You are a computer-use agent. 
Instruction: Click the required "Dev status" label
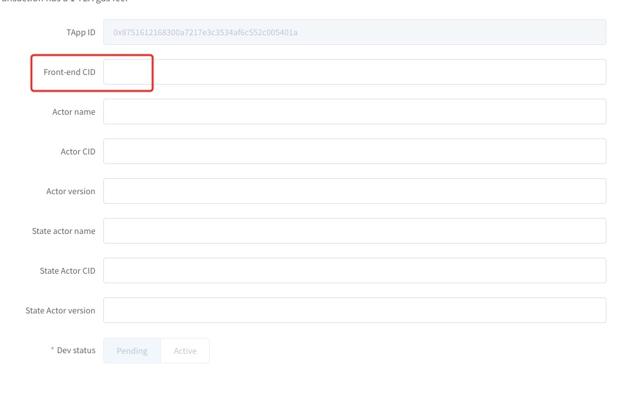pyautogui.click(x=76, y=351)
